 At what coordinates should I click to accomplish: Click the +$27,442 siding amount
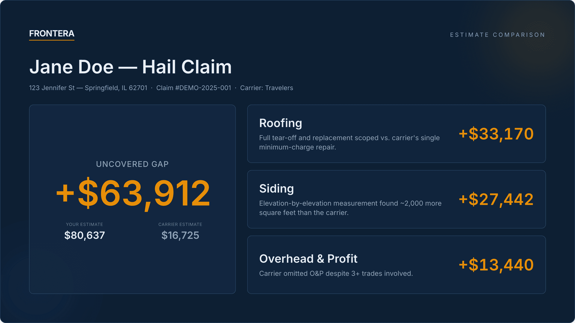[496, 199]
